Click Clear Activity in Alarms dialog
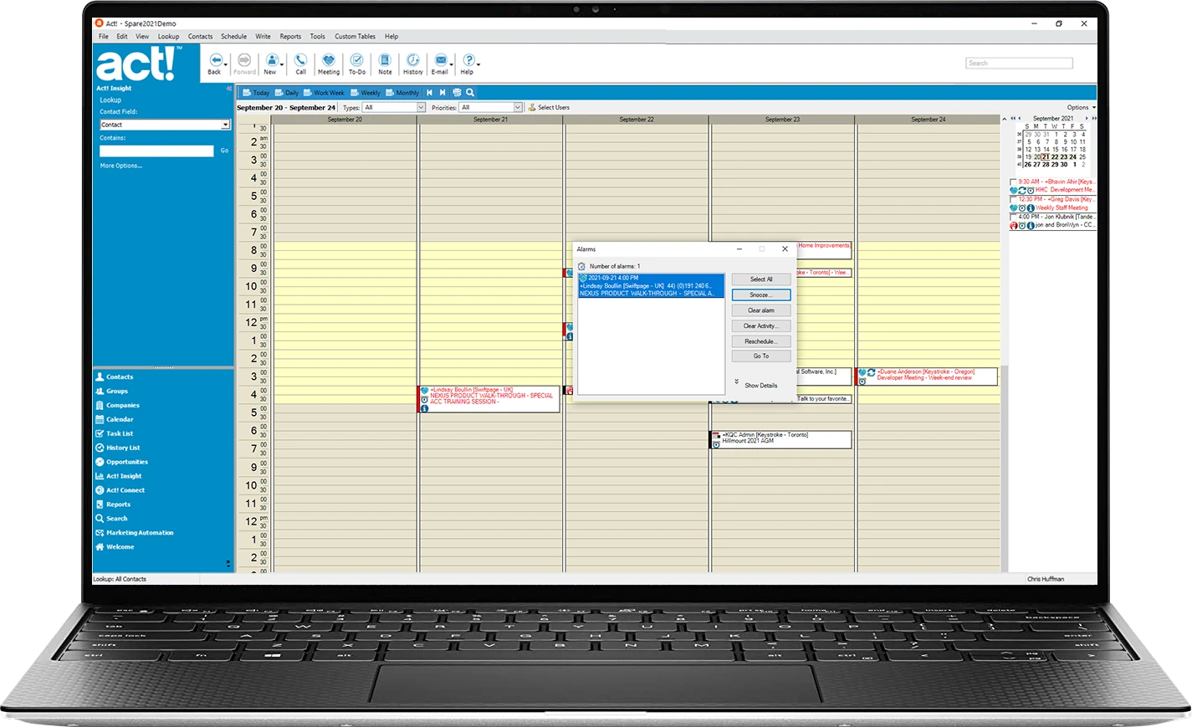Screen dimensions: 1192x727 [761, 326]
